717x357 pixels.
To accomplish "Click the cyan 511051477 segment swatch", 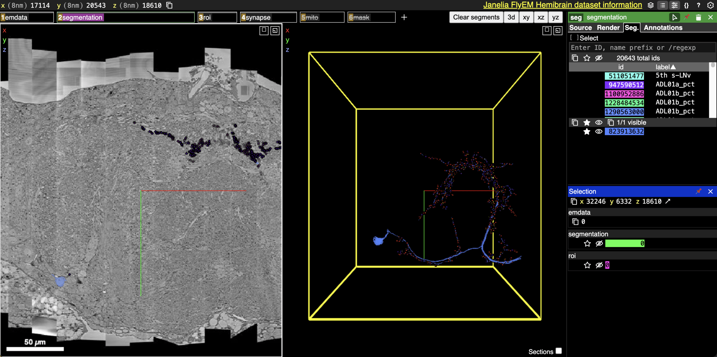I will (x=624, y=76).
